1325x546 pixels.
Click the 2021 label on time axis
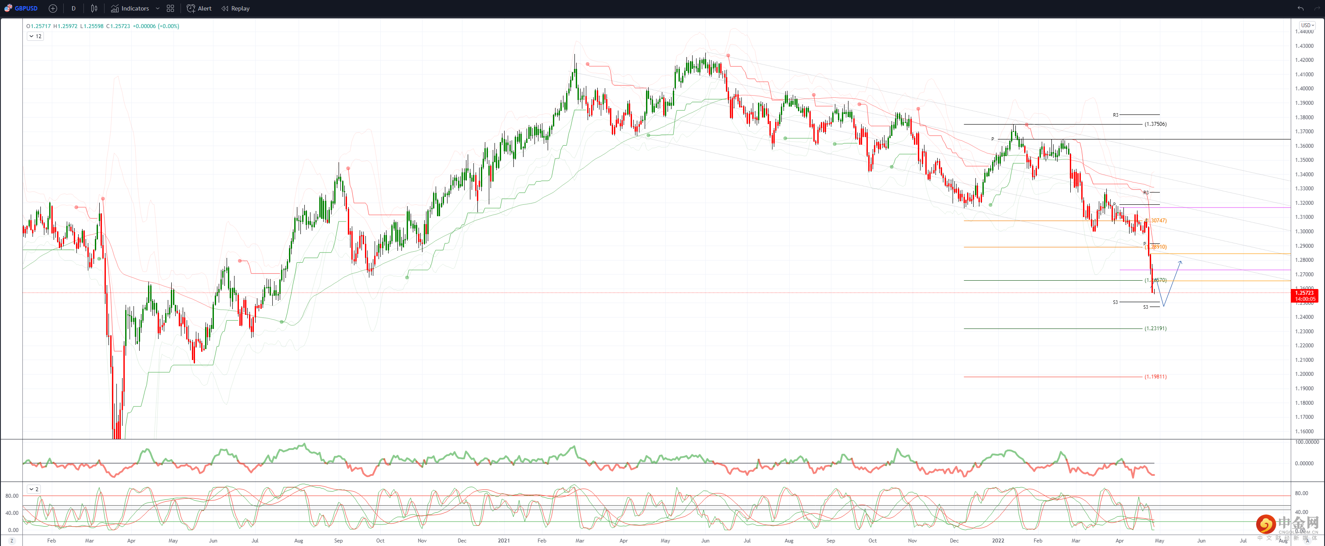pos(504,540)
